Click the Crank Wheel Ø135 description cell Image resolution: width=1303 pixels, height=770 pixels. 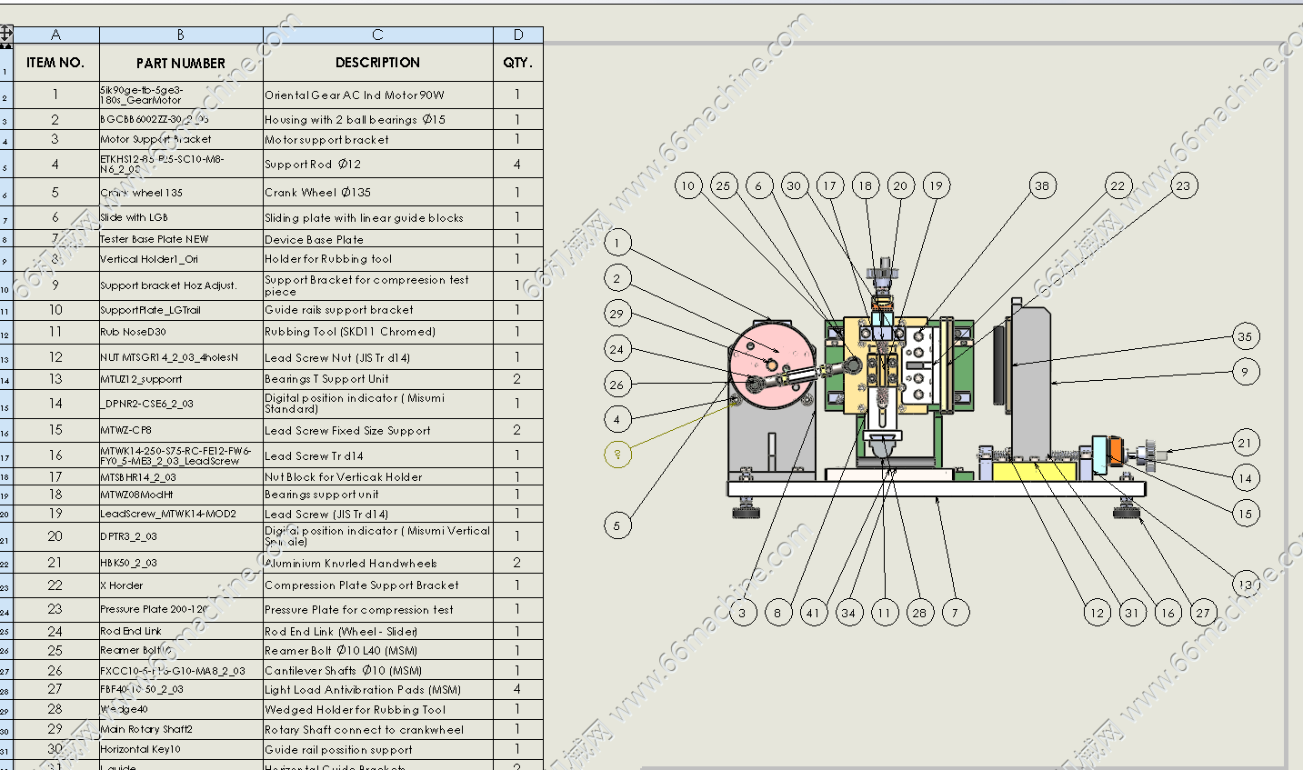coord(377,193)
